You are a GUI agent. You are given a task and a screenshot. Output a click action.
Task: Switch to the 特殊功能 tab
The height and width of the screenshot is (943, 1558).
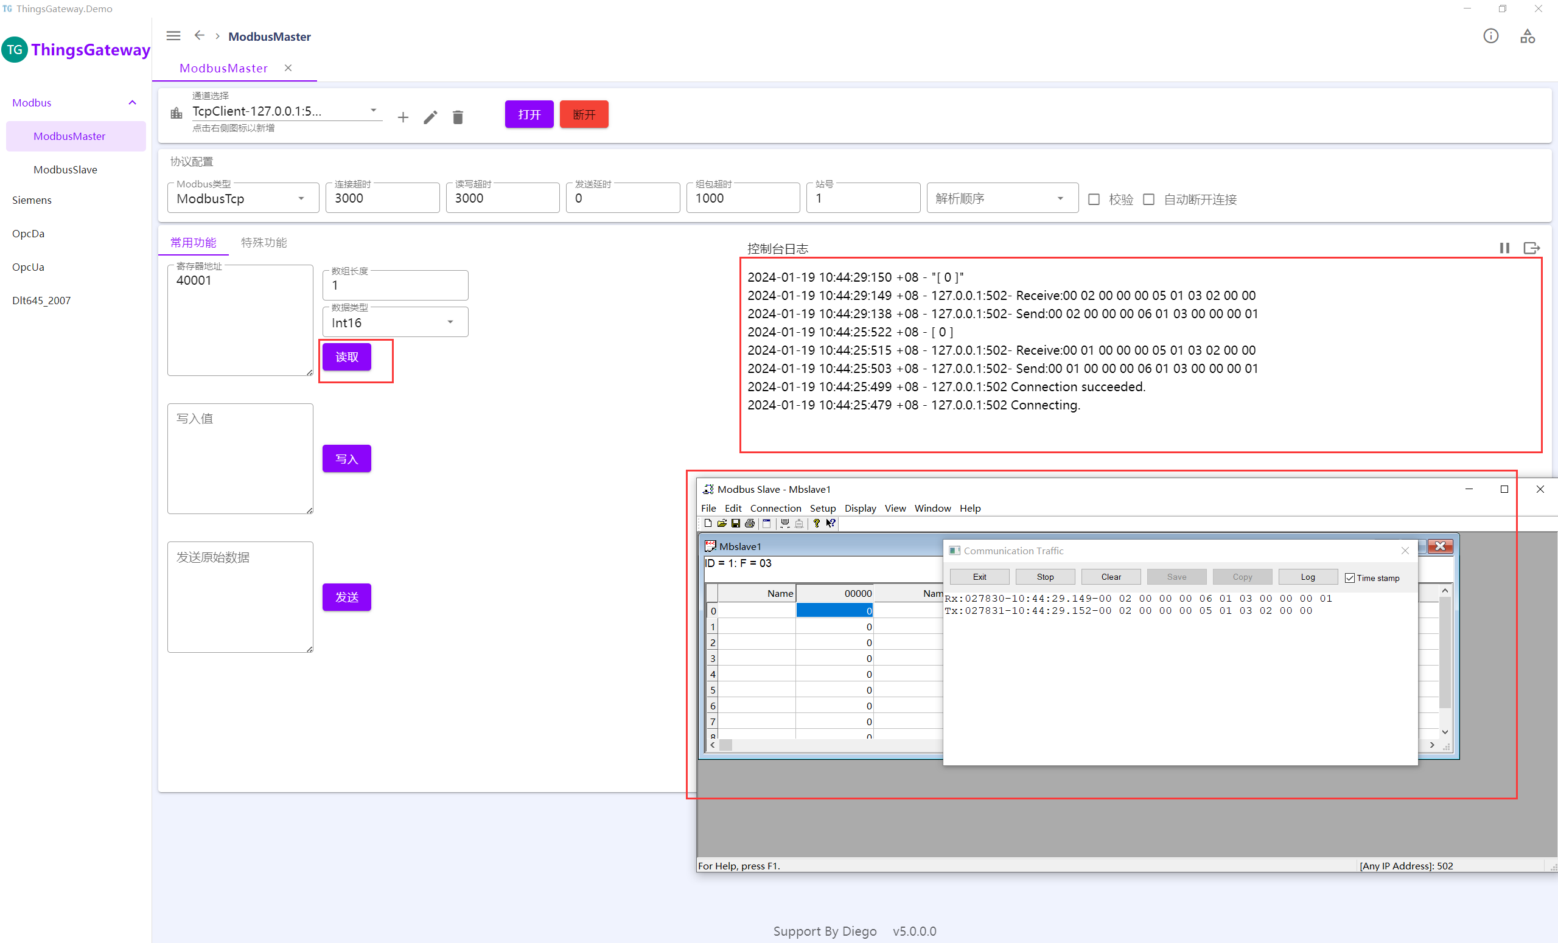[x=264, y=242]
